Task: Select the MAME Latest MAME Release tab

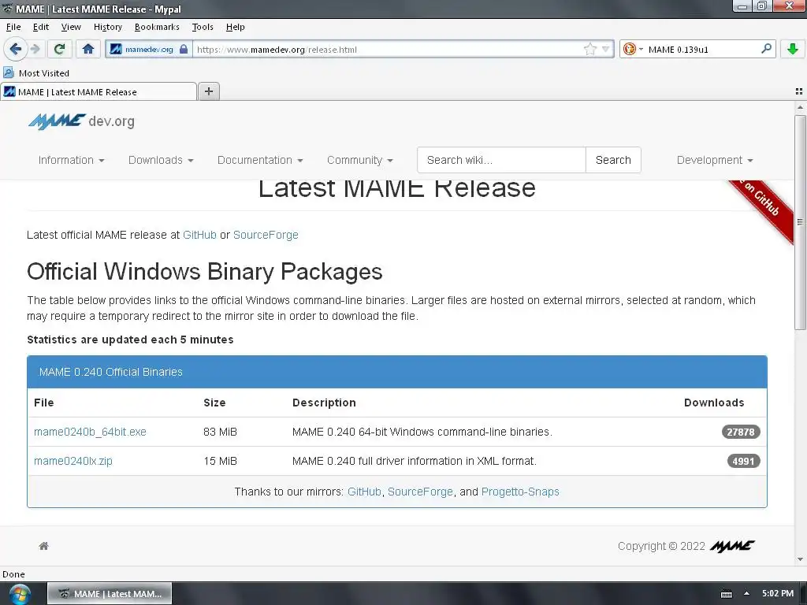Action: point(99,91)
